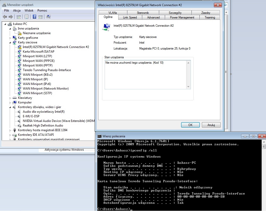266x211 pixels.
Task: Switch to the Advanced tab
Action: click(153, 17)
